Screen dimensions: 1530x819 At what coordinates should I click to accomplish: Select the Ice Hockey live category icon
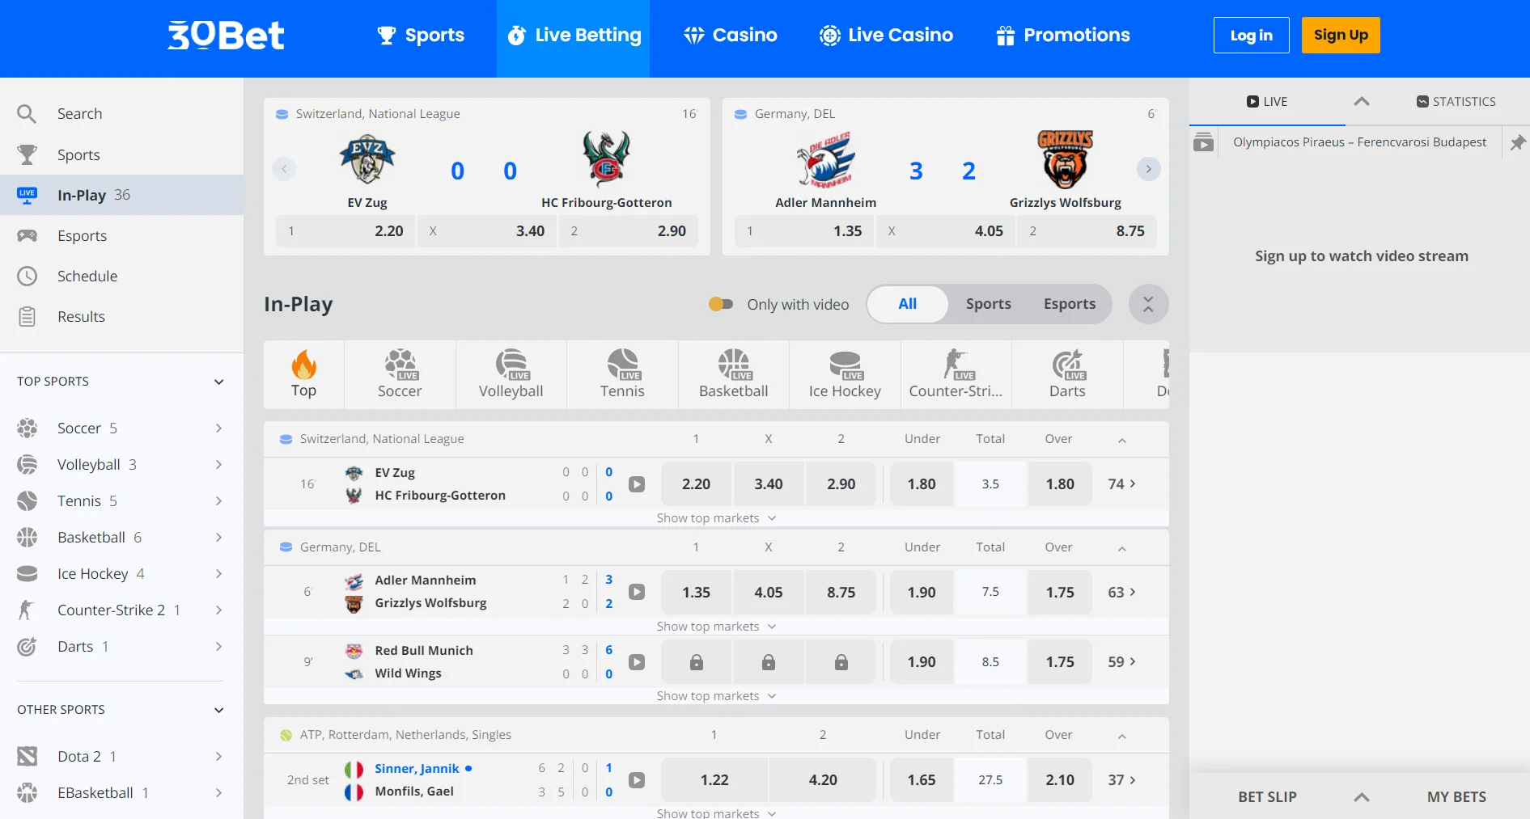[x=845, y=374]
